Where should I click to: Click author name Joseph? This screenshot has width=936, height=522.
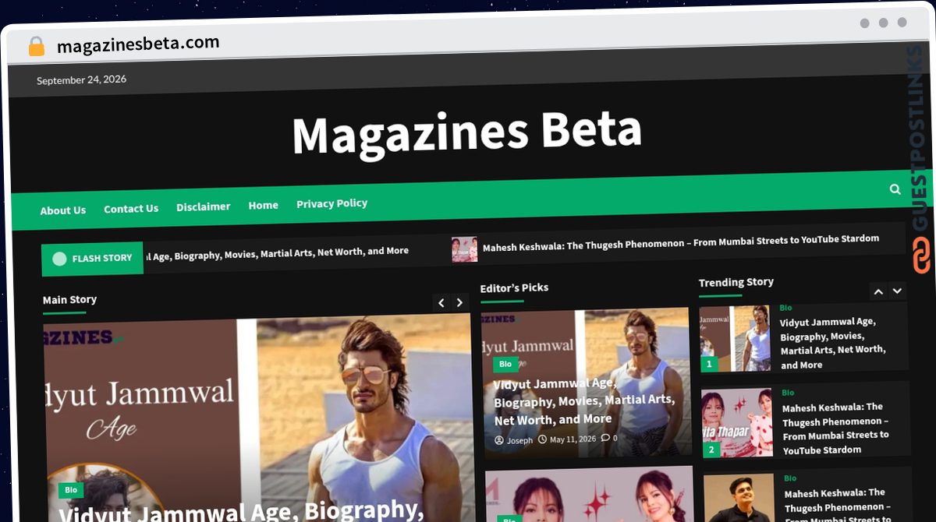[x=520, y=440]
